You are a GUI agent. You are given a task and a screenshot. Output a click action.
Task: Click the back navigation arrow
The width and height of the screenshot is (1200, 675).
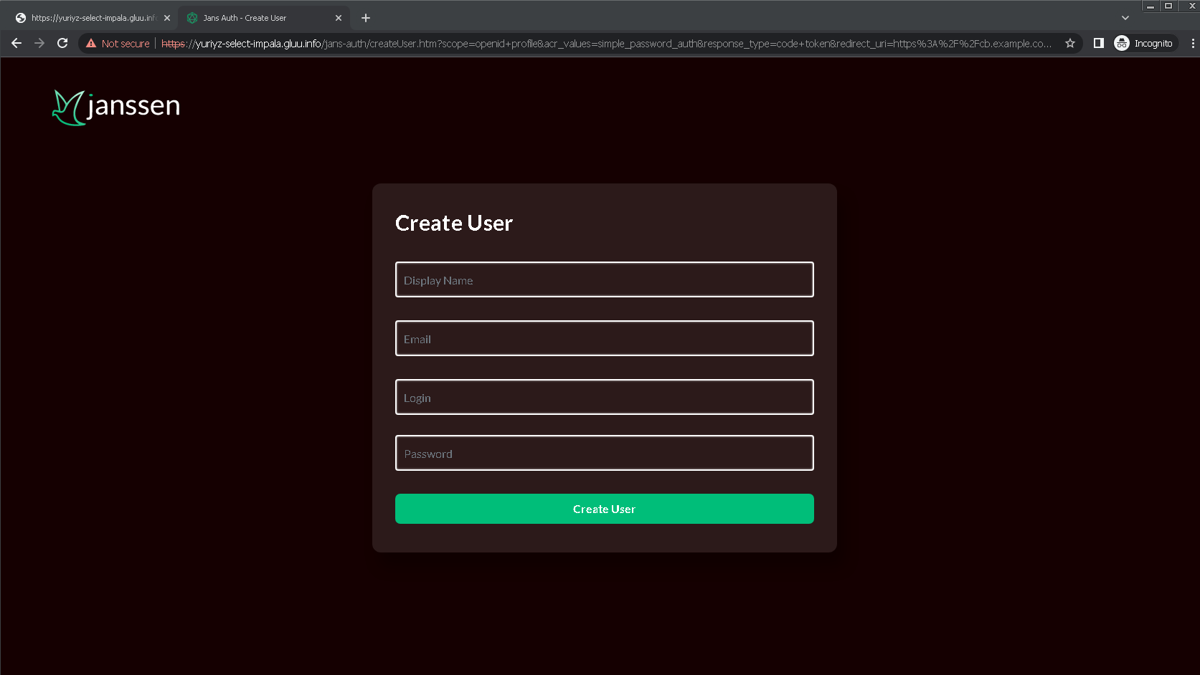(x=16, y=43)
